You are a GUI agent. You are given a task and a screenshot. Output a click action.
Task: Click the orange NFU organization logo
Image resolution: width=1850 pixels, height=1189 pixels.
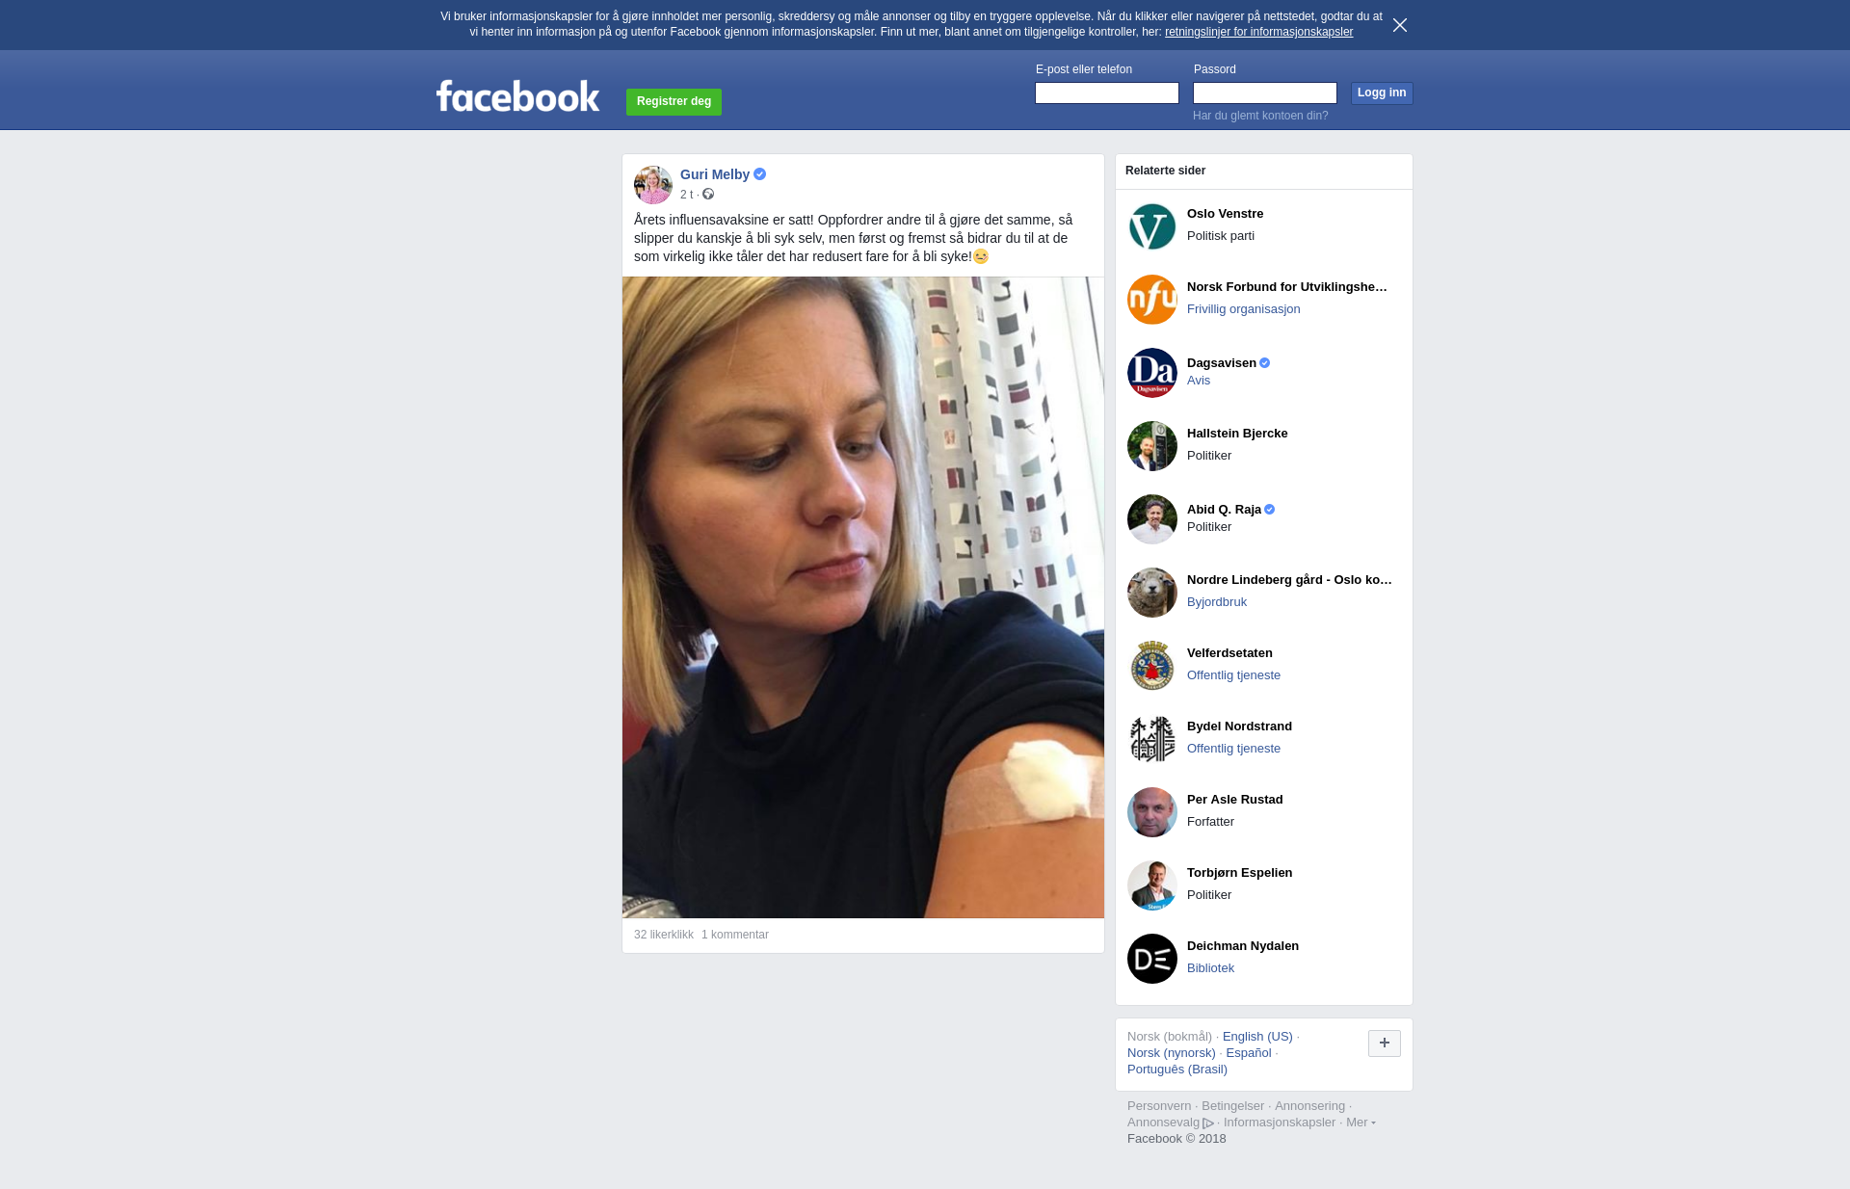pos(1152,300)
